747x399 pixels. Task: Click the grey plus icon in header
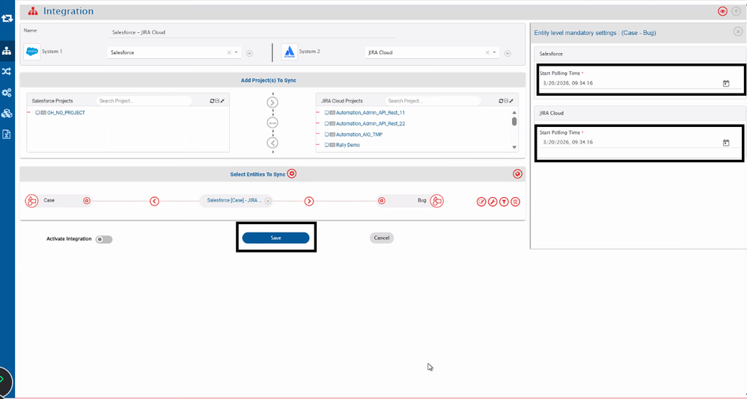(x=736, y=11)
